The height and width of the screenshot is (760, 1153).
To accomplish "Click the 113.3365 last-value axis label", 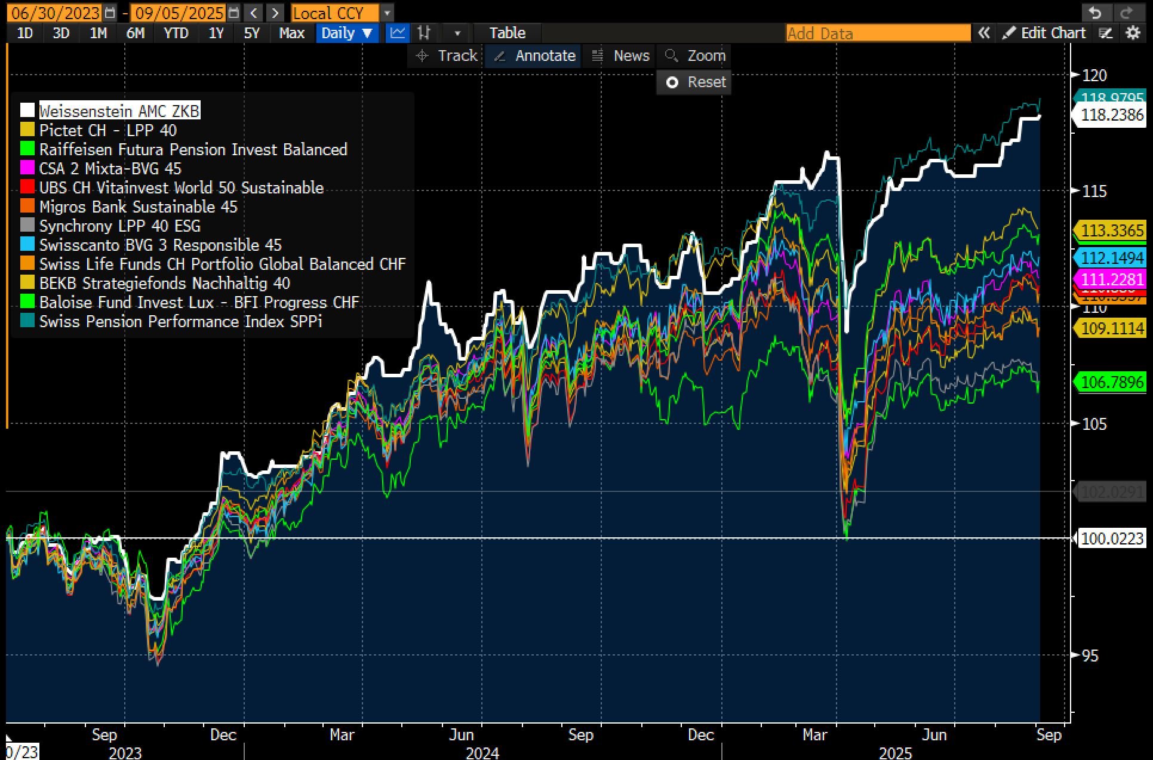I will click(1111, 230).
